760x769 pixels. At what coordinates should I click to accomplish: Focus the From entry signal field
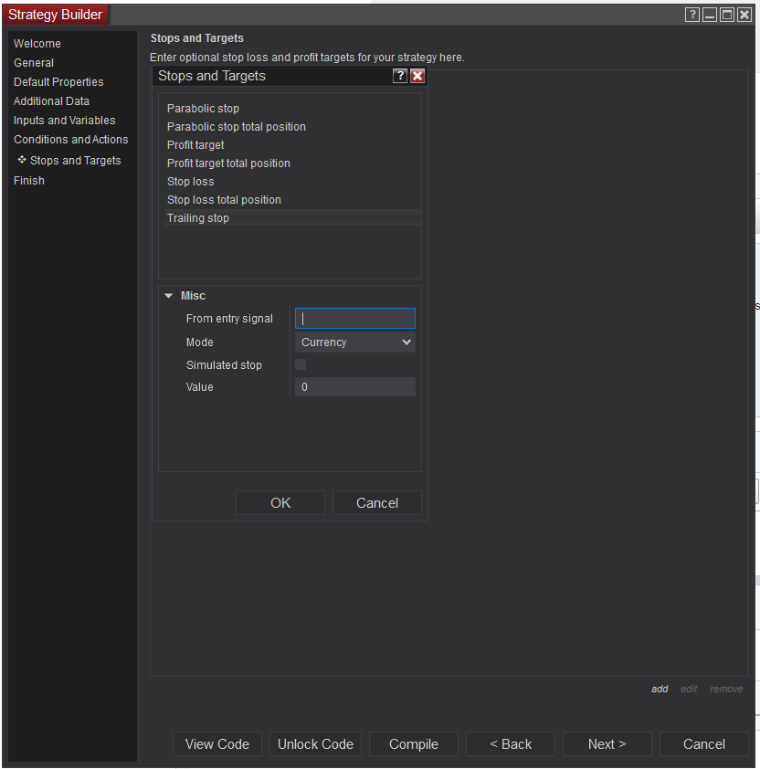coord(354,319)
